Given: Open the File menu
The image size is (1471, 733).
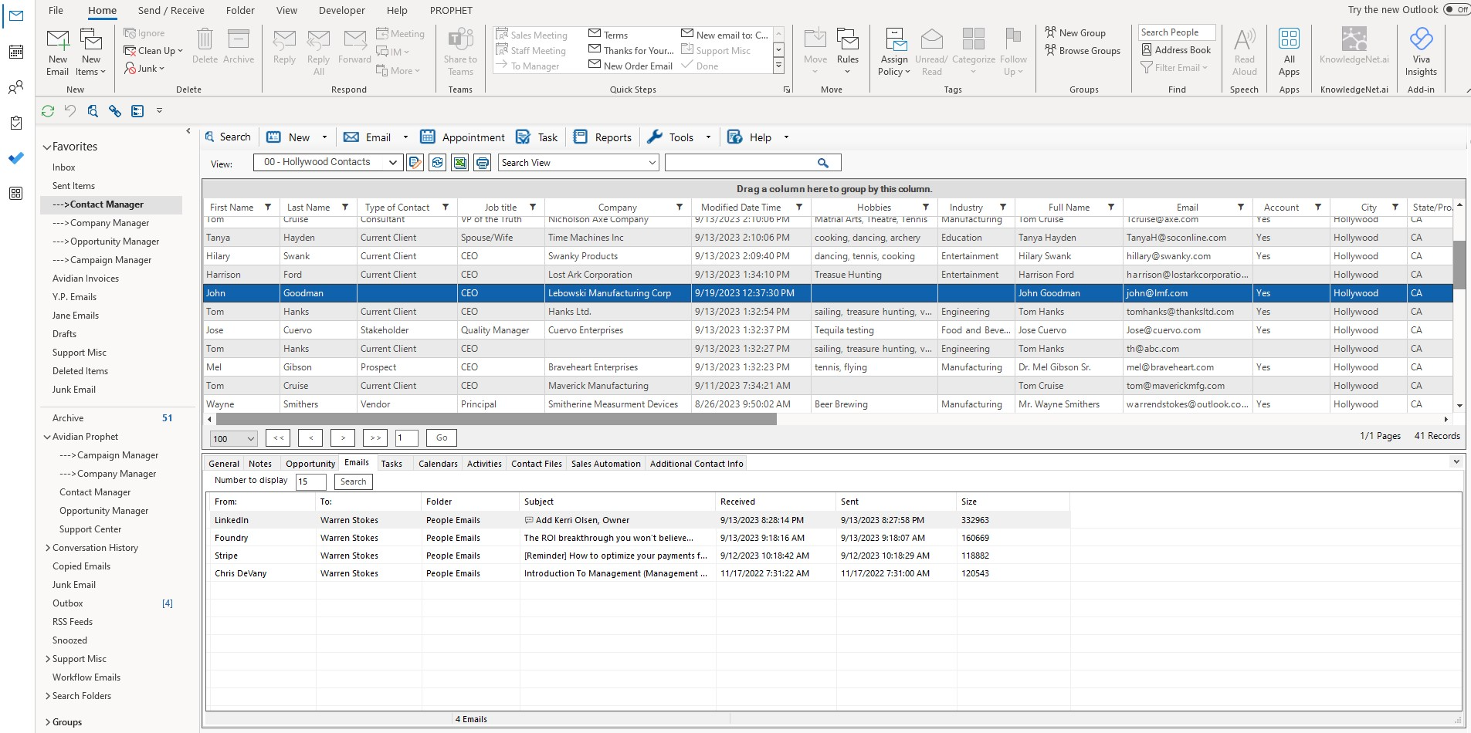Looking at the screenshot, I should click(x=56, y=10).
